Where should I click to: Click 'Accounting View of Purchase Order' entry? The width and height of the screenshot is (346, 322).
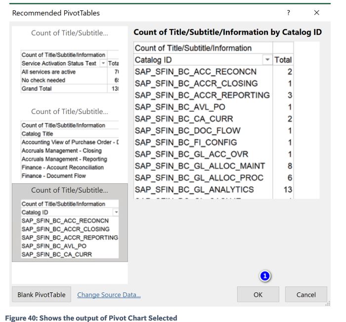coord(70,142)
